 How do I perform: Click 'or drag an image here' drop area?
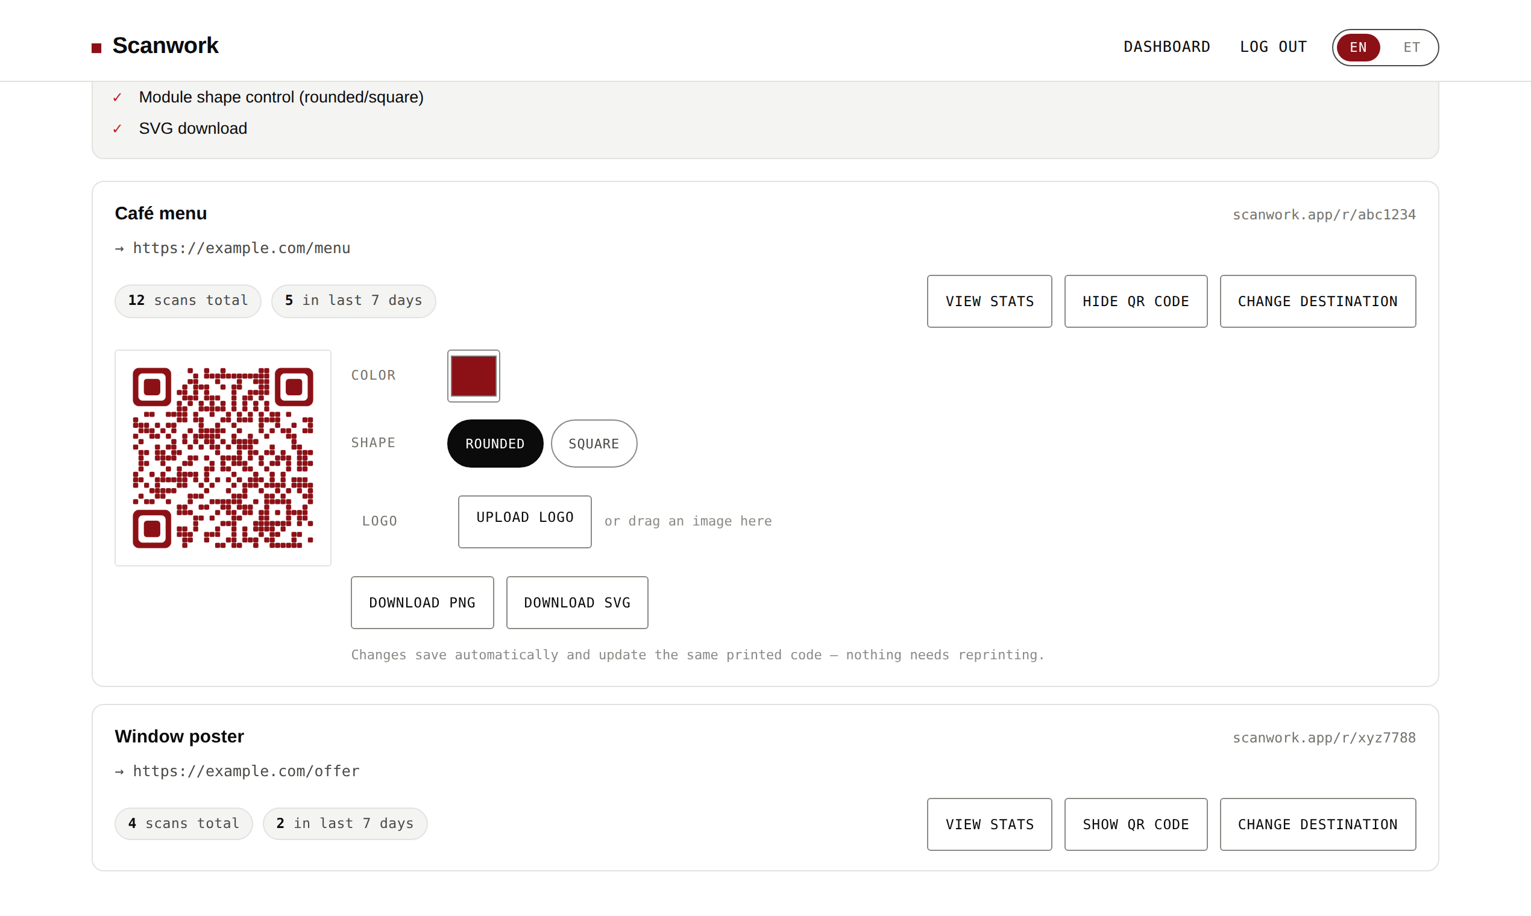688,521
